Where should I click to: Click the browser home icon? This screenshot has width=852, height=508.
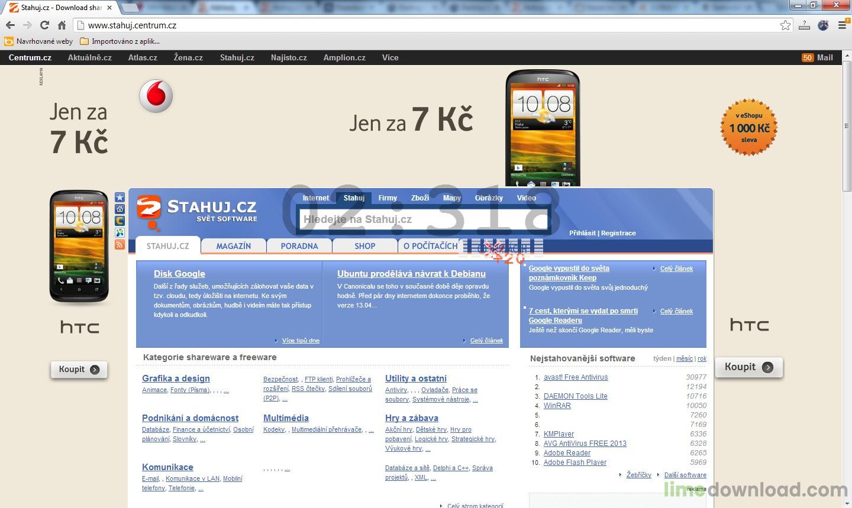coord(61,25)
